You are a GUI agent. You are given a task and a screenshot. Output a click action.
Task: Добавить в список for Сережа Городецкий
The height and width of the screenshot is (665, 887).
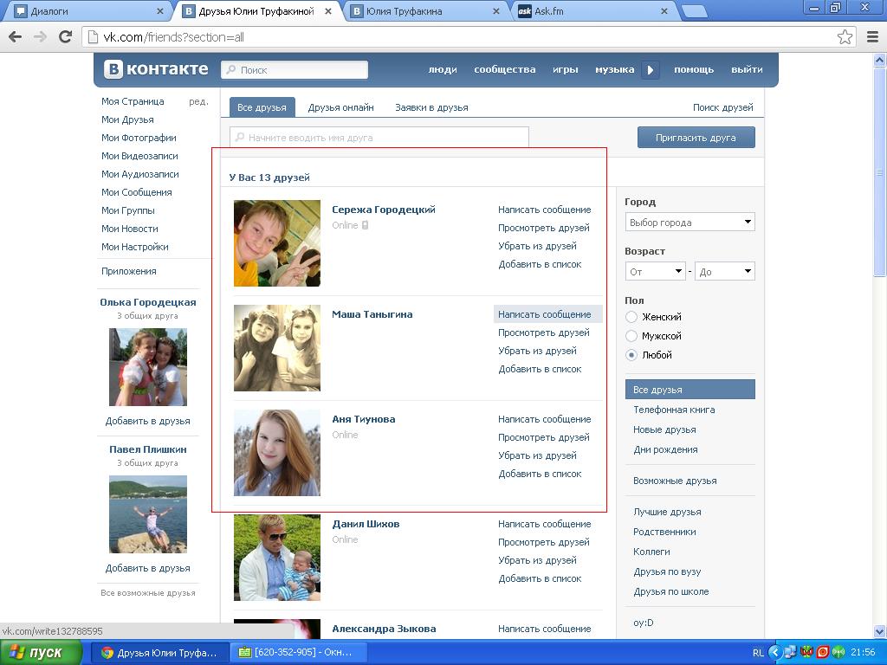[x=540, y=265]
